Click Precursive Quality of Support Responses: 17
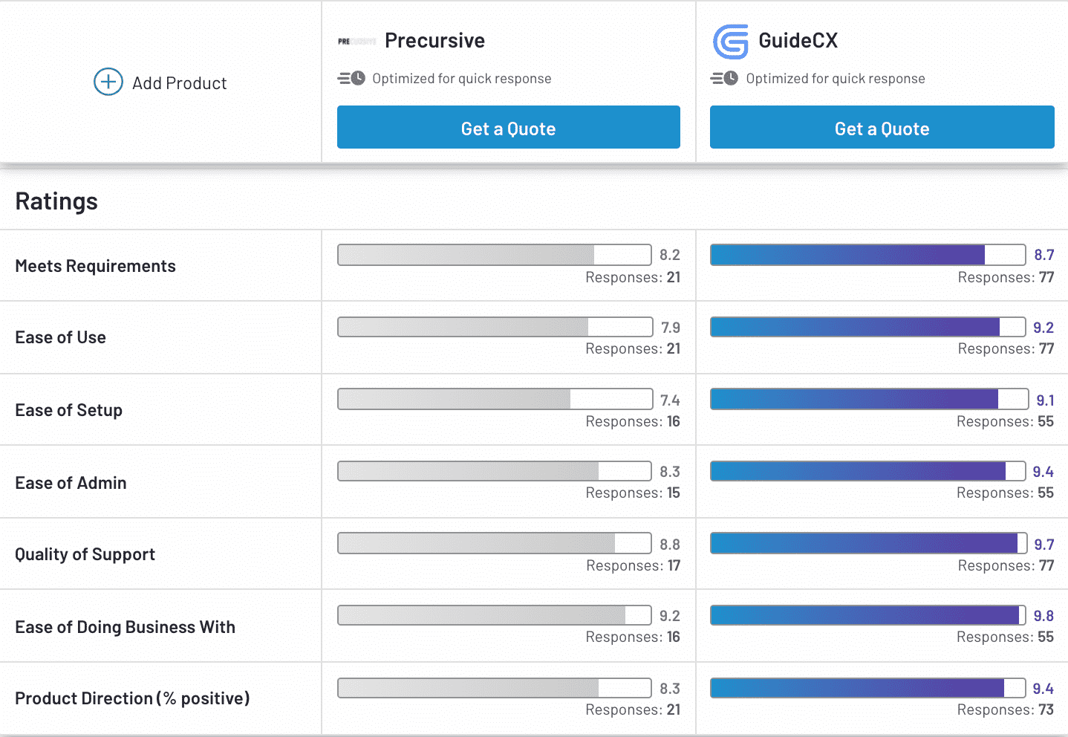 [634, 565]
